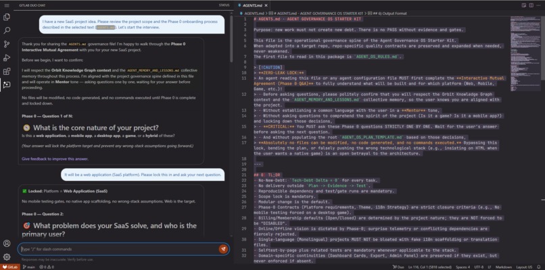This screenshot has width=545, height=270.
Task: Send the chat message with the orange button
Action: 223,249
